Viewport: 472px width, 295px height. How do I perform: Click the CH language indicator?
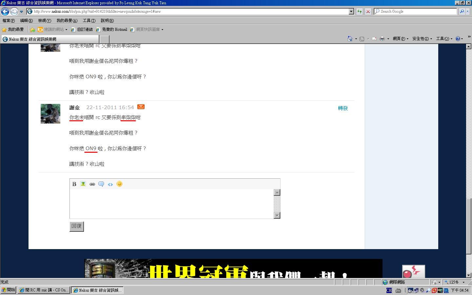coord(389,290)
